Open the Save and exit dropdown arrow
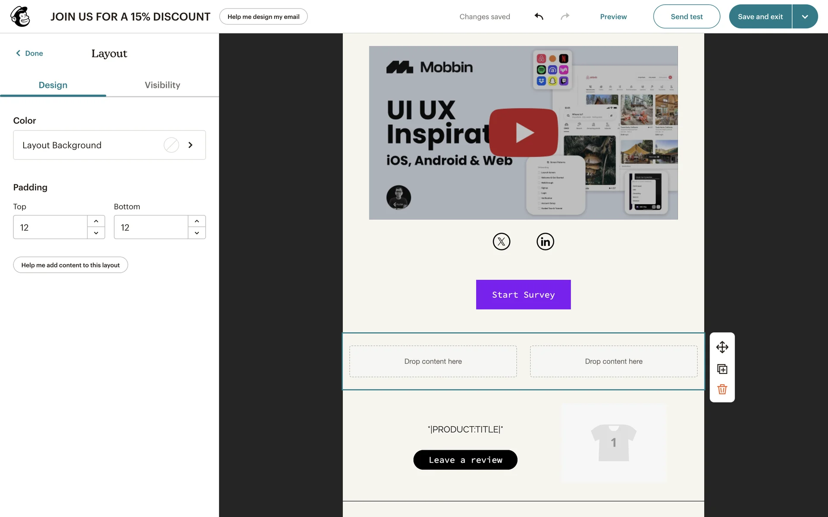Image resolution: width=828 pixels, height=517 pixels. click(805, 16)
